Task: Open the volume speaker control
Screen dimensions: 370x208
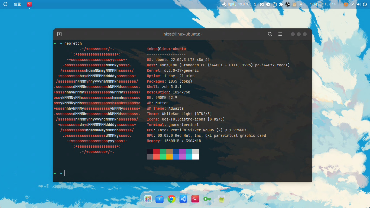Action: click(x=359, y=4)
